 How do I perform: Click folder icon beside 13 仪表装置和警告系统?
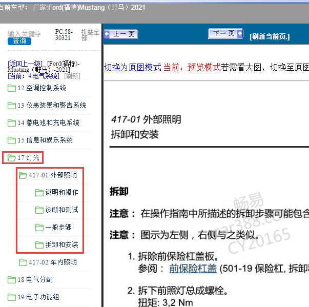11,106
